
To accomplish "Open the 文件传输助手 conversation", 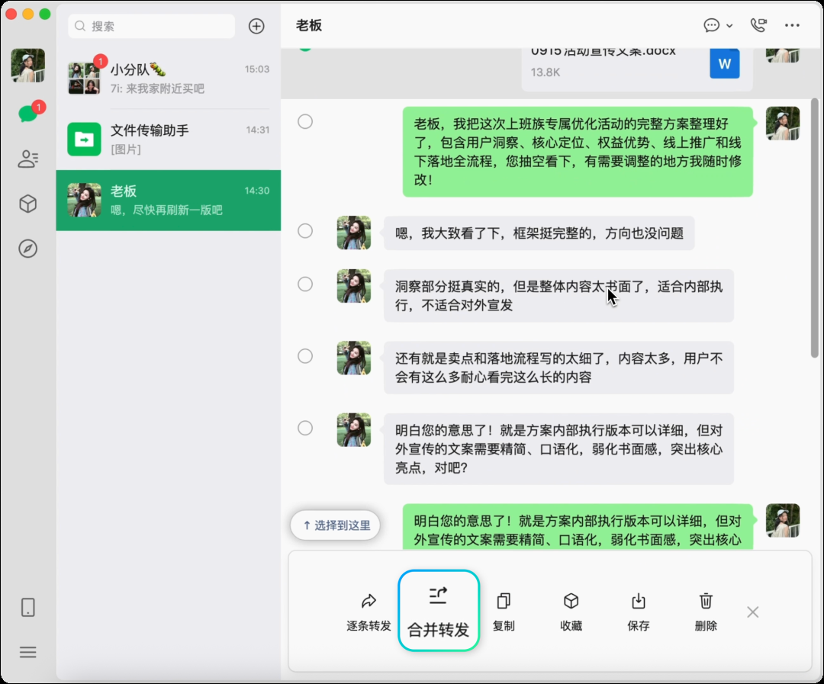I will [x=168, y=140].
